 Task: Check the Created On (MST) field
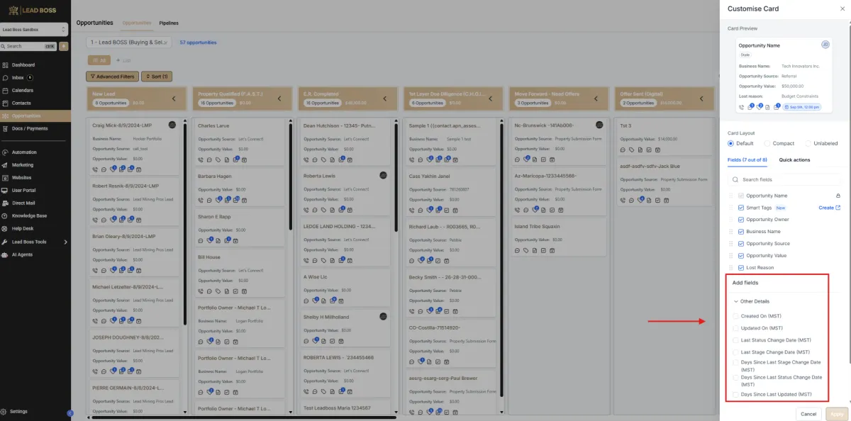click(x=736, y=316)
